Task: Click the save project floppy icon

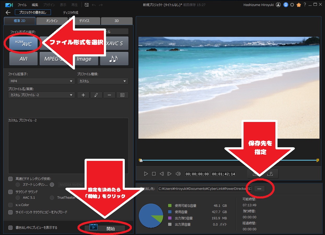Action: click(x=87, y=5)
